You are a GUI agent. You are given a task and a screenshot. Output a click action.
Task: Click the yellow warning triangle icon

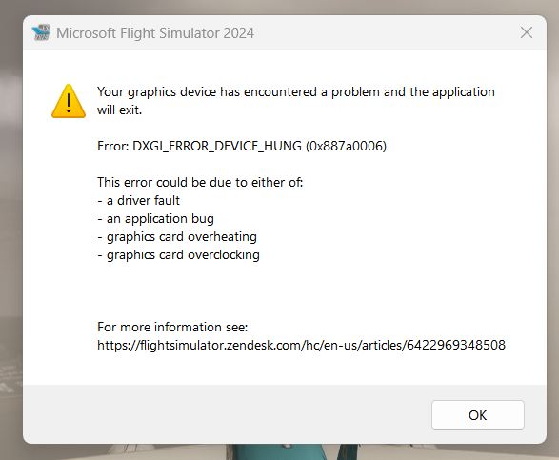tap(69, 101)
